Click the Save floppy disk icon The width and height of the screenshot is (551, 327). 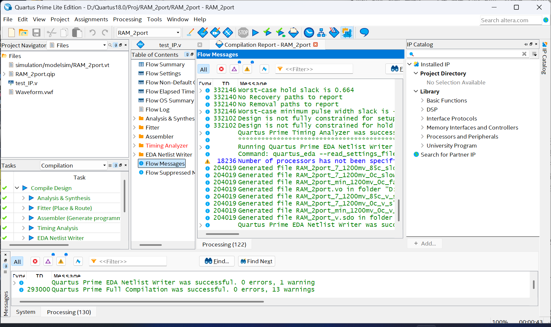click(x=36, y=33)
